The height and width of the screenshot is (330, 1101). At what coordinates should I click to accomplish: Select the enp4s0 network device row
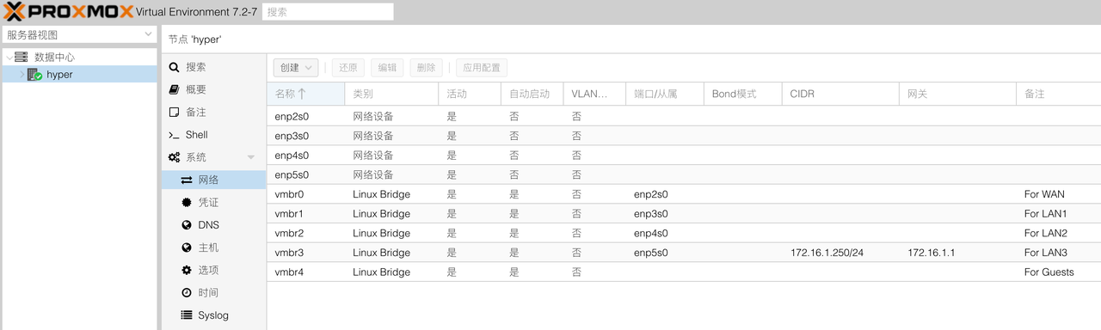click(684, 156)
